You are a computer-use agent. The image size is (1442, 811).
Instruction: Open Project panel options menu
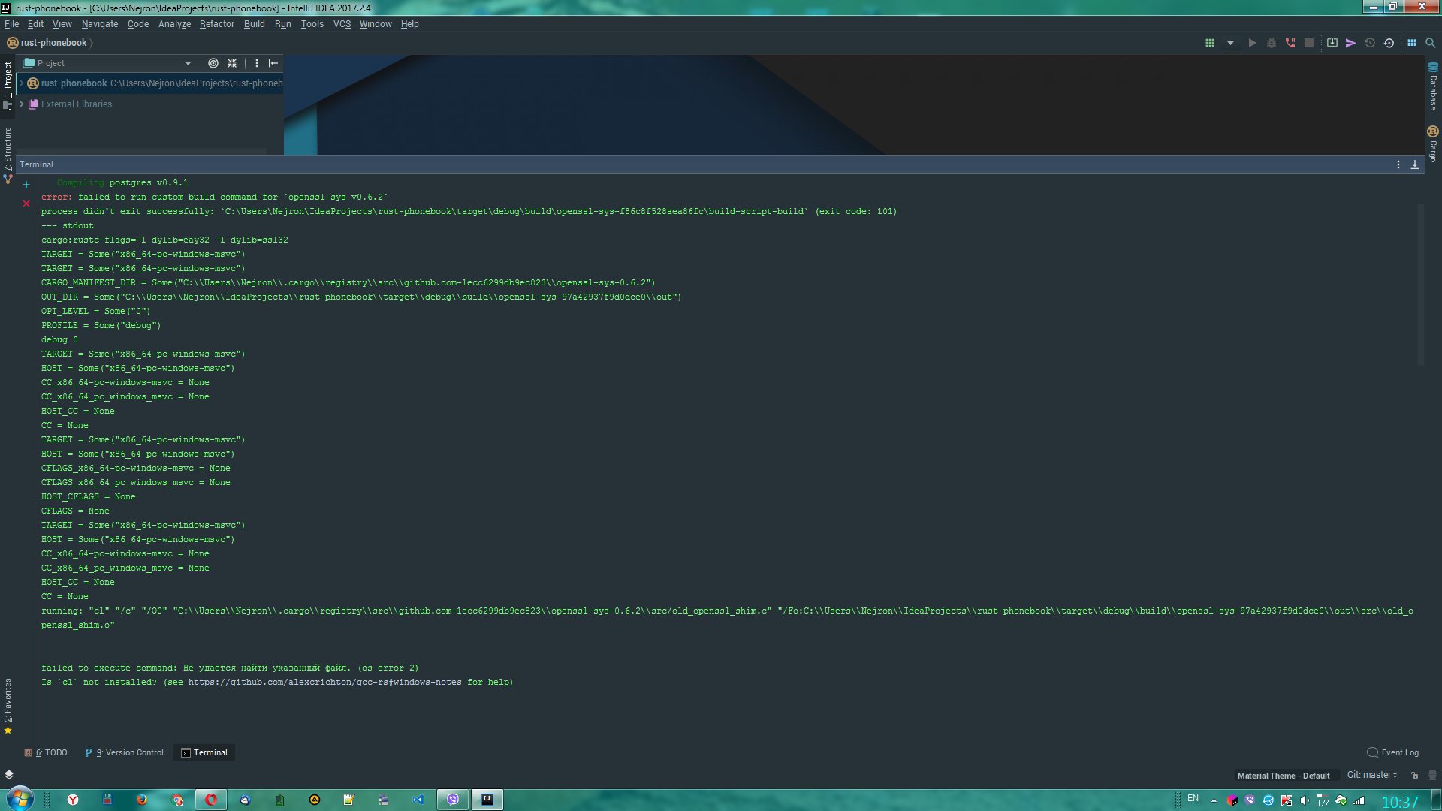[257, 63]
